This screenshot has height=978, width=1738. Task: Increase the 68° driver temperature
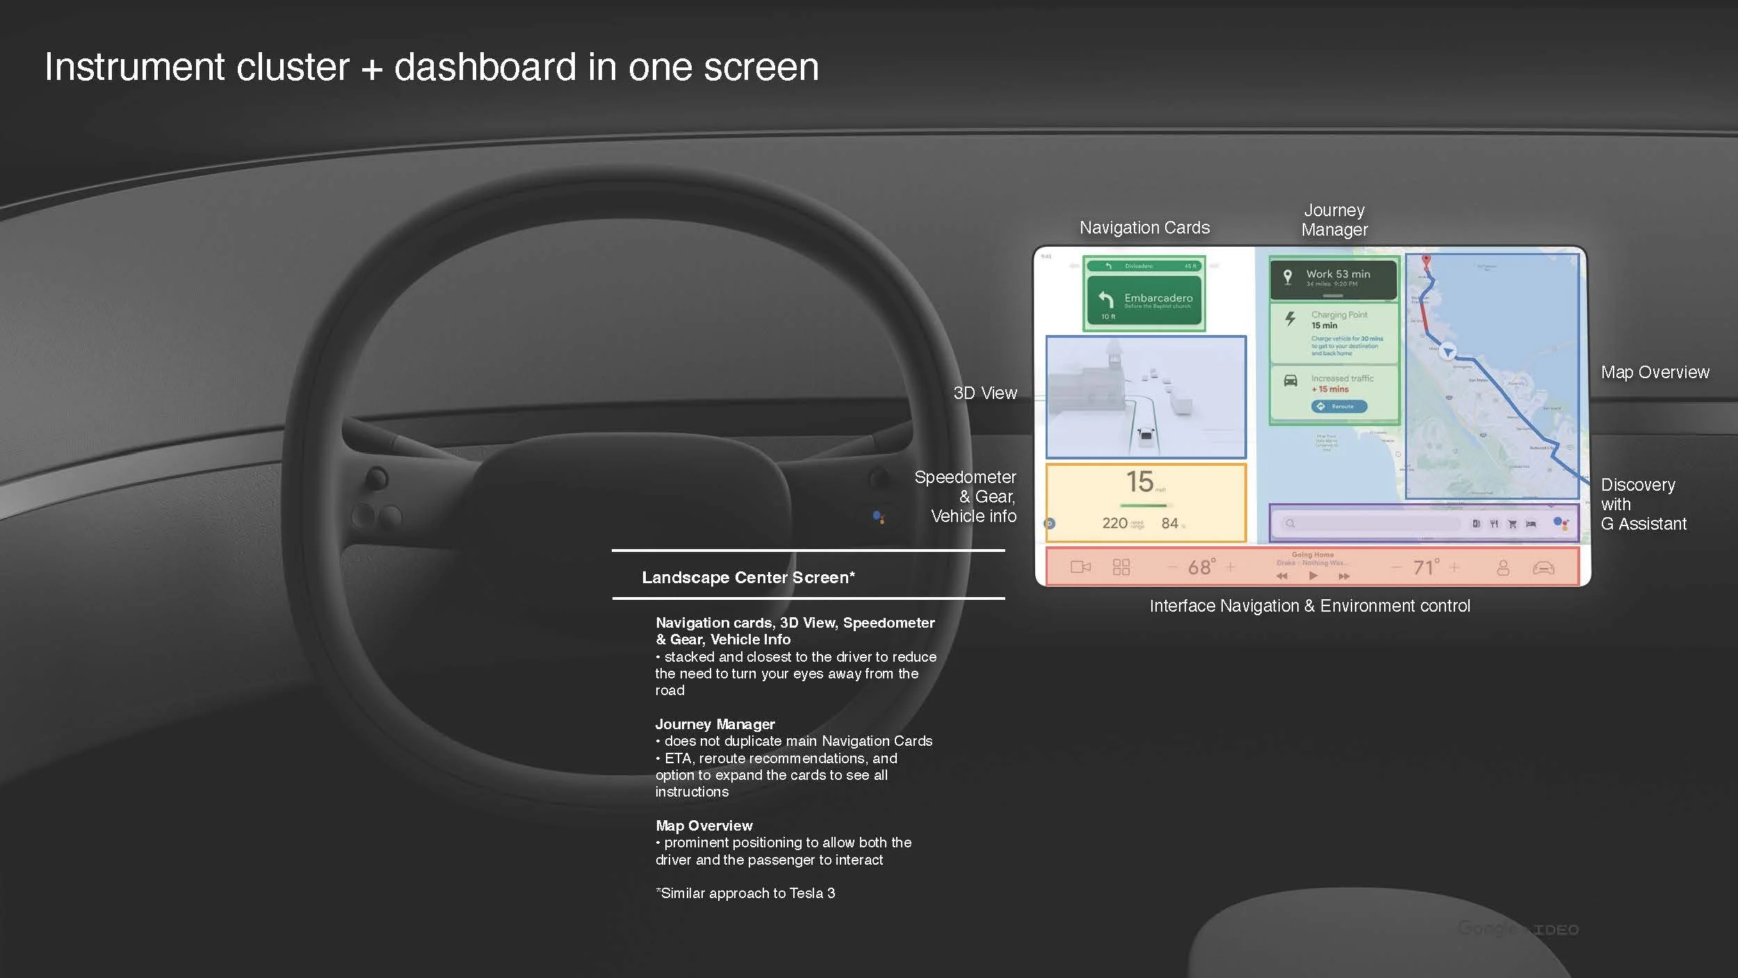pos(1231,567)
